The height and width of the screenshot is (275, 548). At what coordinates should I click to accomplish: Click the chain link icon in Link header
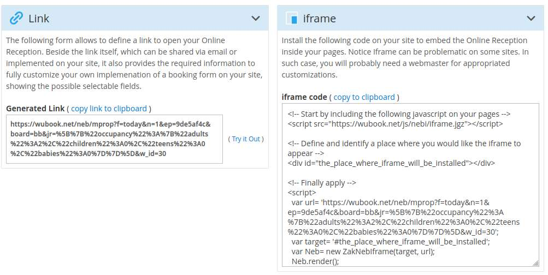(x=16, y=18)
